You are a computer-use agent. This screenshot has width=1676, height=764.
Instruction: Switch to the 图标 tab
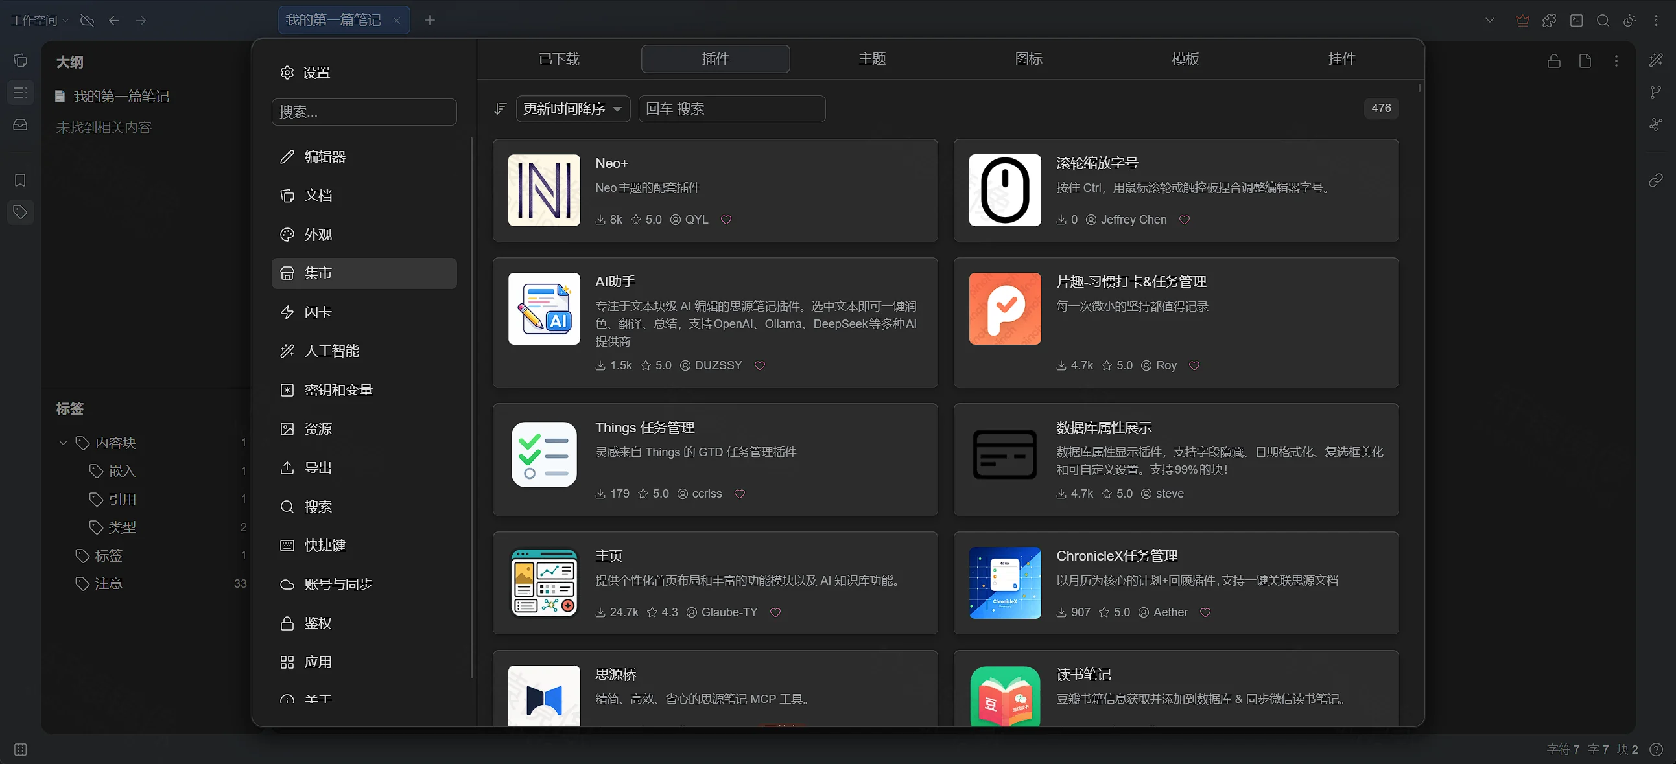pyautogui.click(x=1029, y=58)
